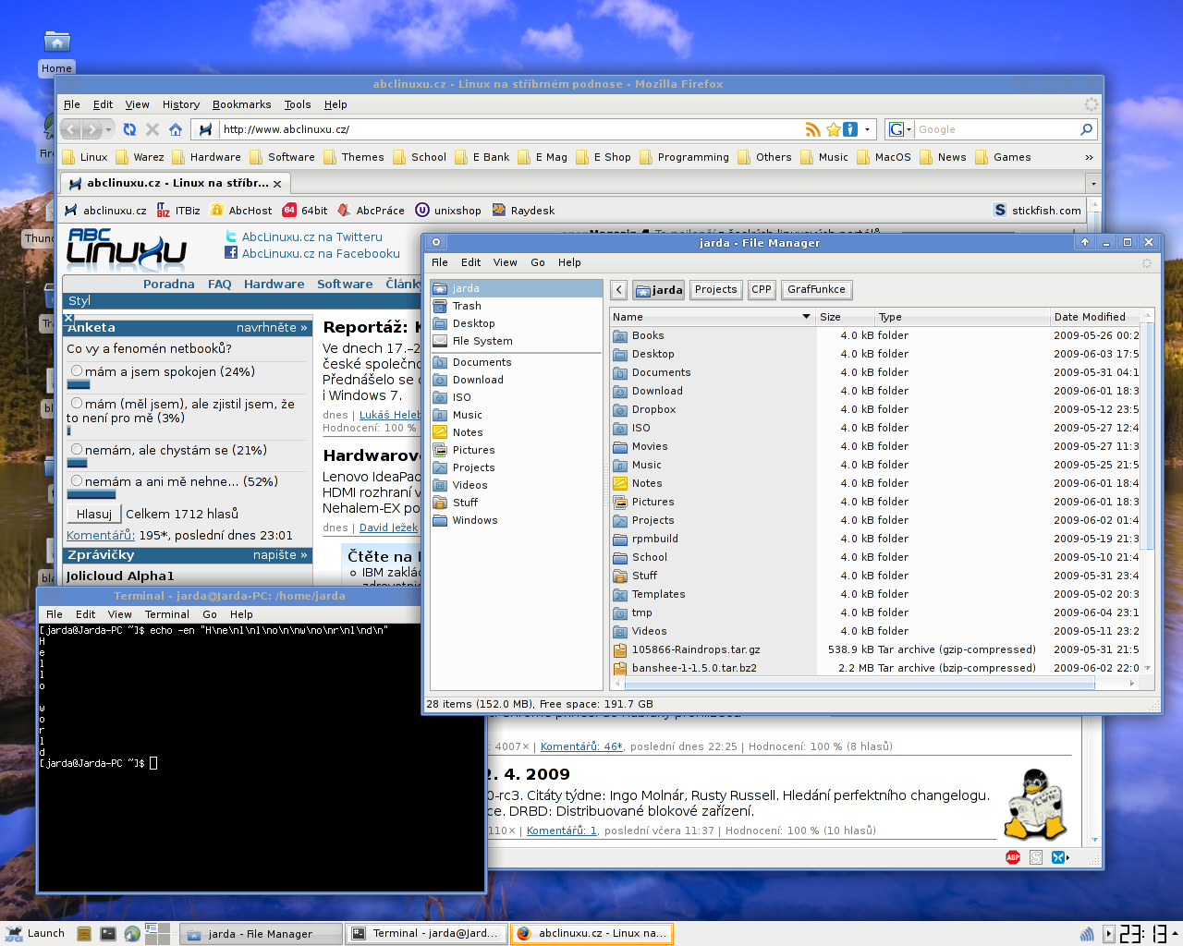The image size is (1183, 946).
Task: Open the Games bookmarks folder in Firefox
Action: (x=1004, y=157)
